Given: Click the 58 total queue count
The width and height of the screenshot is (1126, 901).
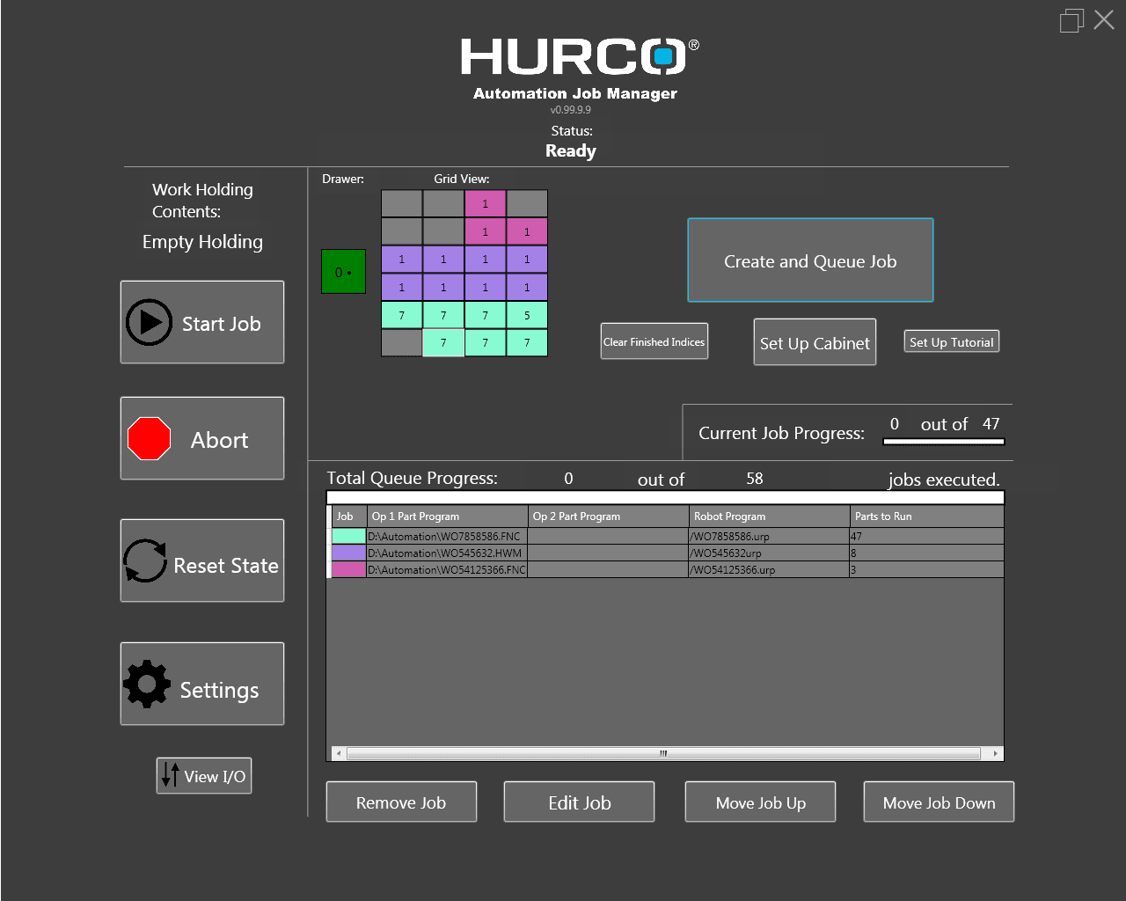Looking at the screenshot, I should click(x=755, y=479).
